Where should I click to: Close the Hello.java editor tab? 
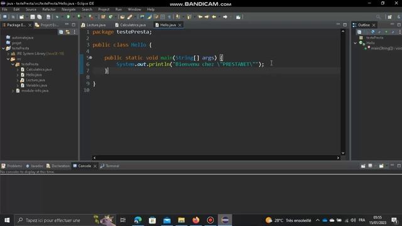(x=180, y=25)
